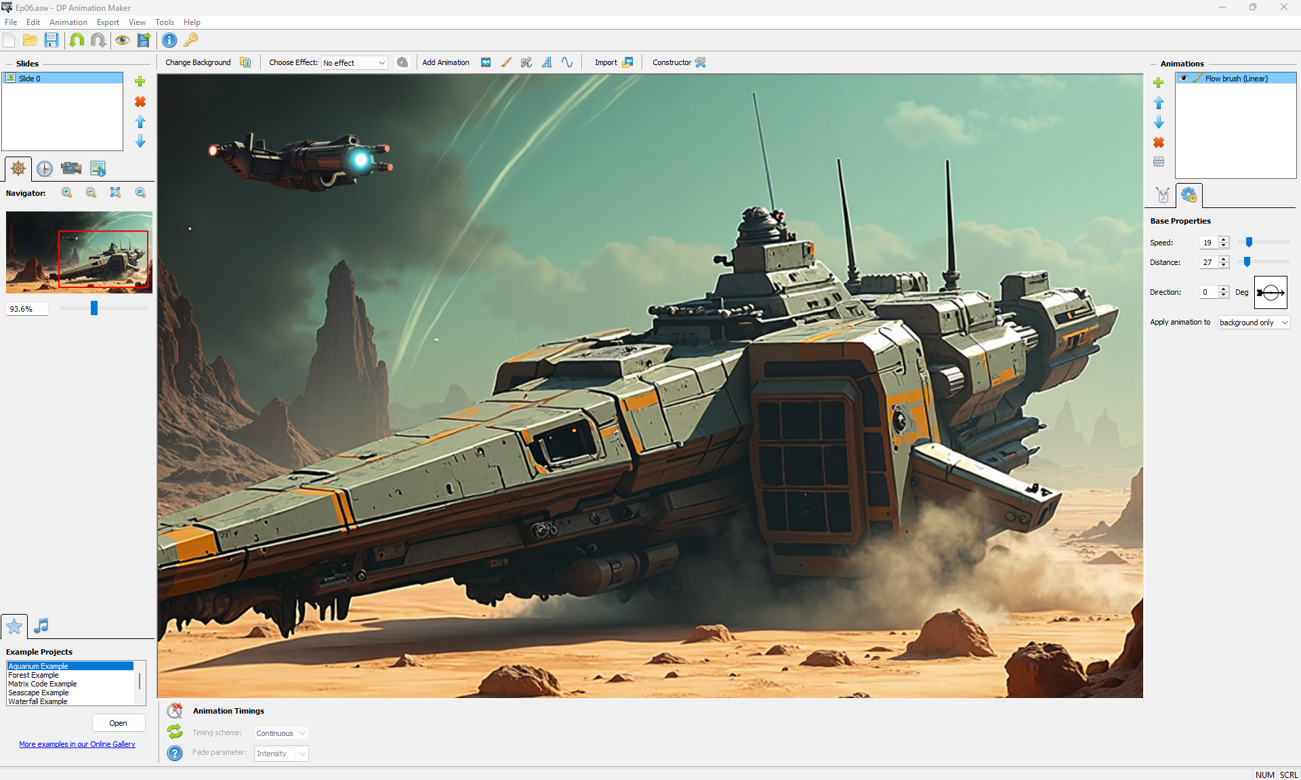
Task: Follow the Online Gallery examples link
Action: 77,744
